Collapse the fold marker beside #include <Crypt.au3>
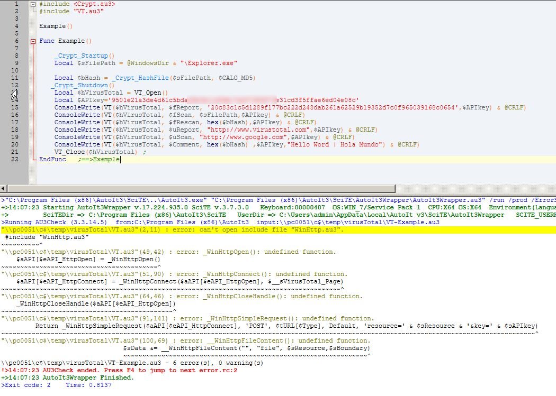Viewport: 556px width, 396px height. click(33, 5)
